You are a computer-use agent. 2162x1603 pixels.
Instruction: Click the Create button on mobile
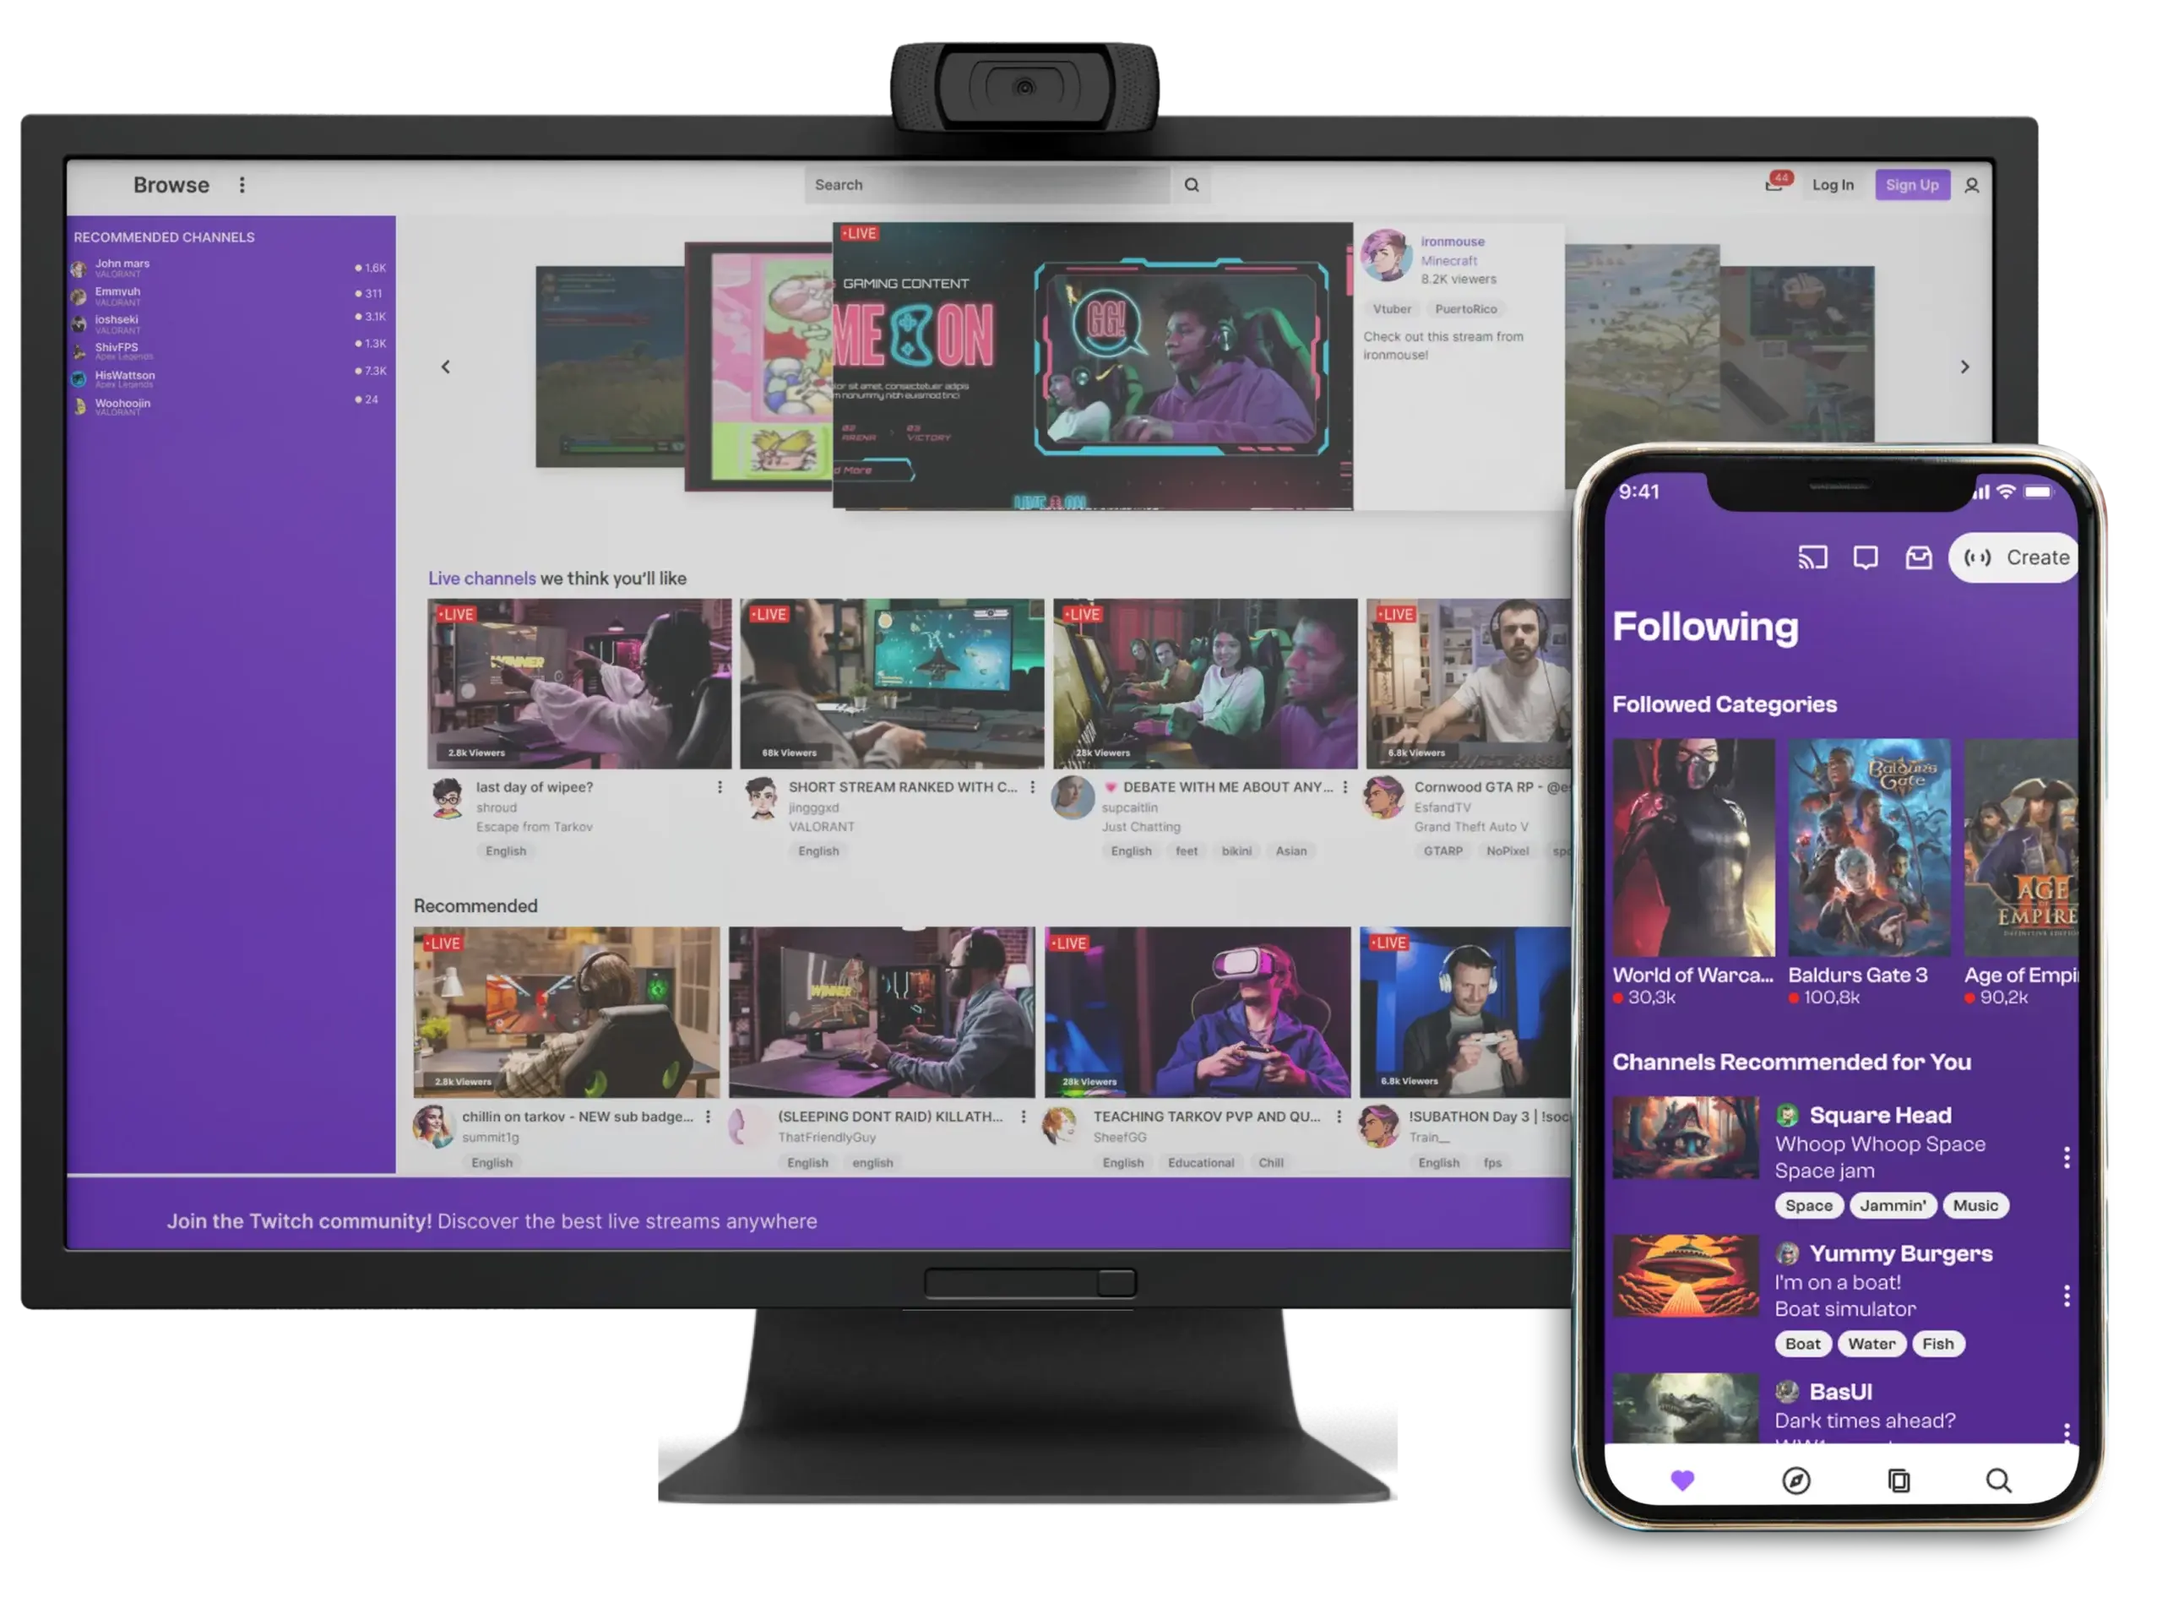[x=2016, y=557]
